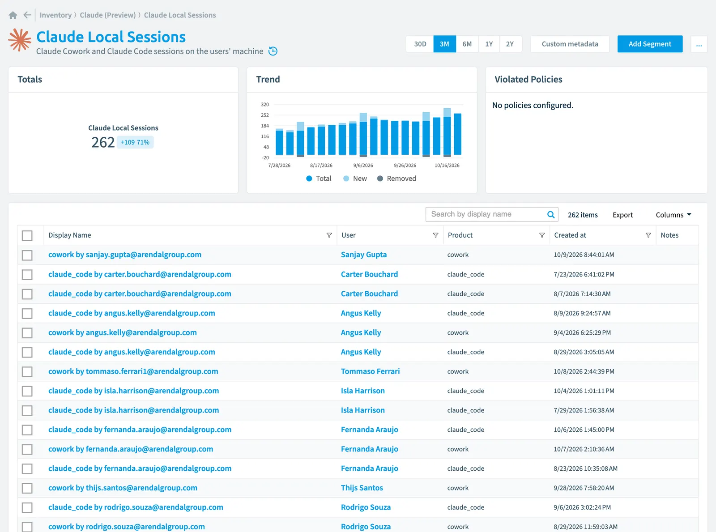Open the cowork by rodrigo.souza session
Image resolution: width=716 pixels, height=532 pixels.
pos(127,527)
